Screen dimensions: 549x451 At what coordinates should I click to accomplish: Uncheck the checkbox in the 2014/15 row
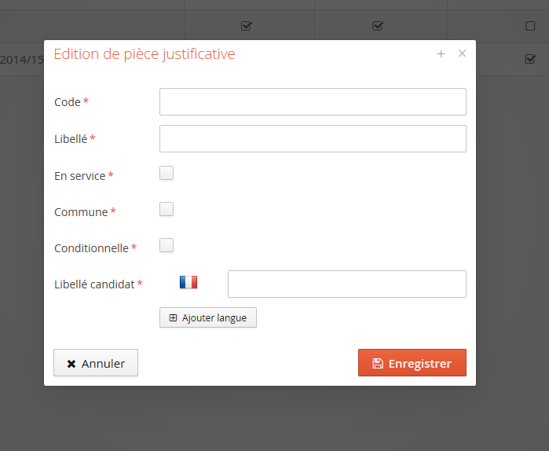point(530,59)
